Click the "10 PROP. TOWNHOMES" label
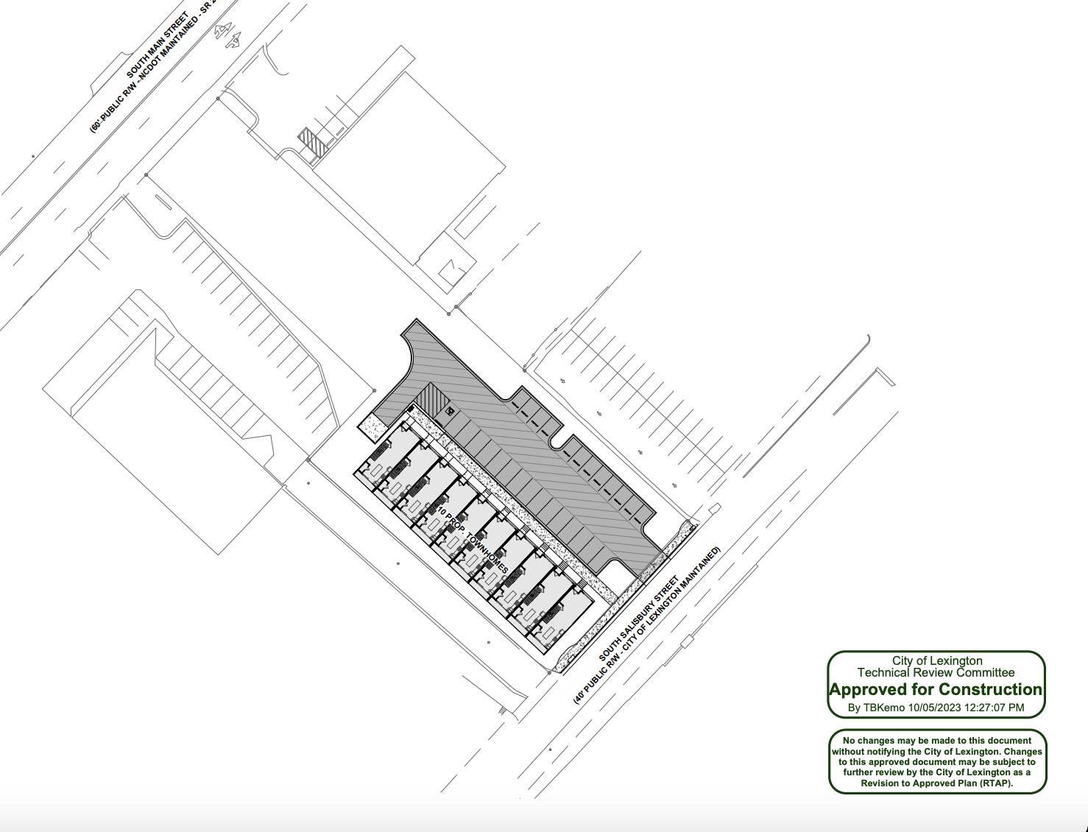The width and height of the screenshot is (1088, 832). 472,540
